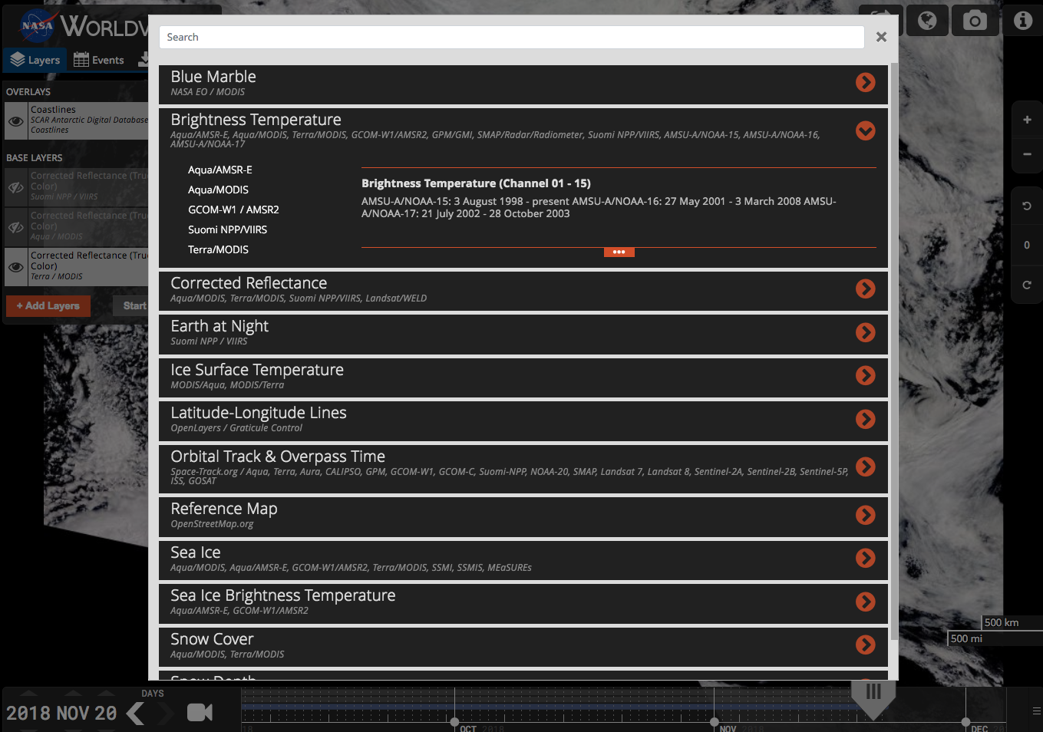
Task: Click the Add Layers button
Action: point(48,305)
